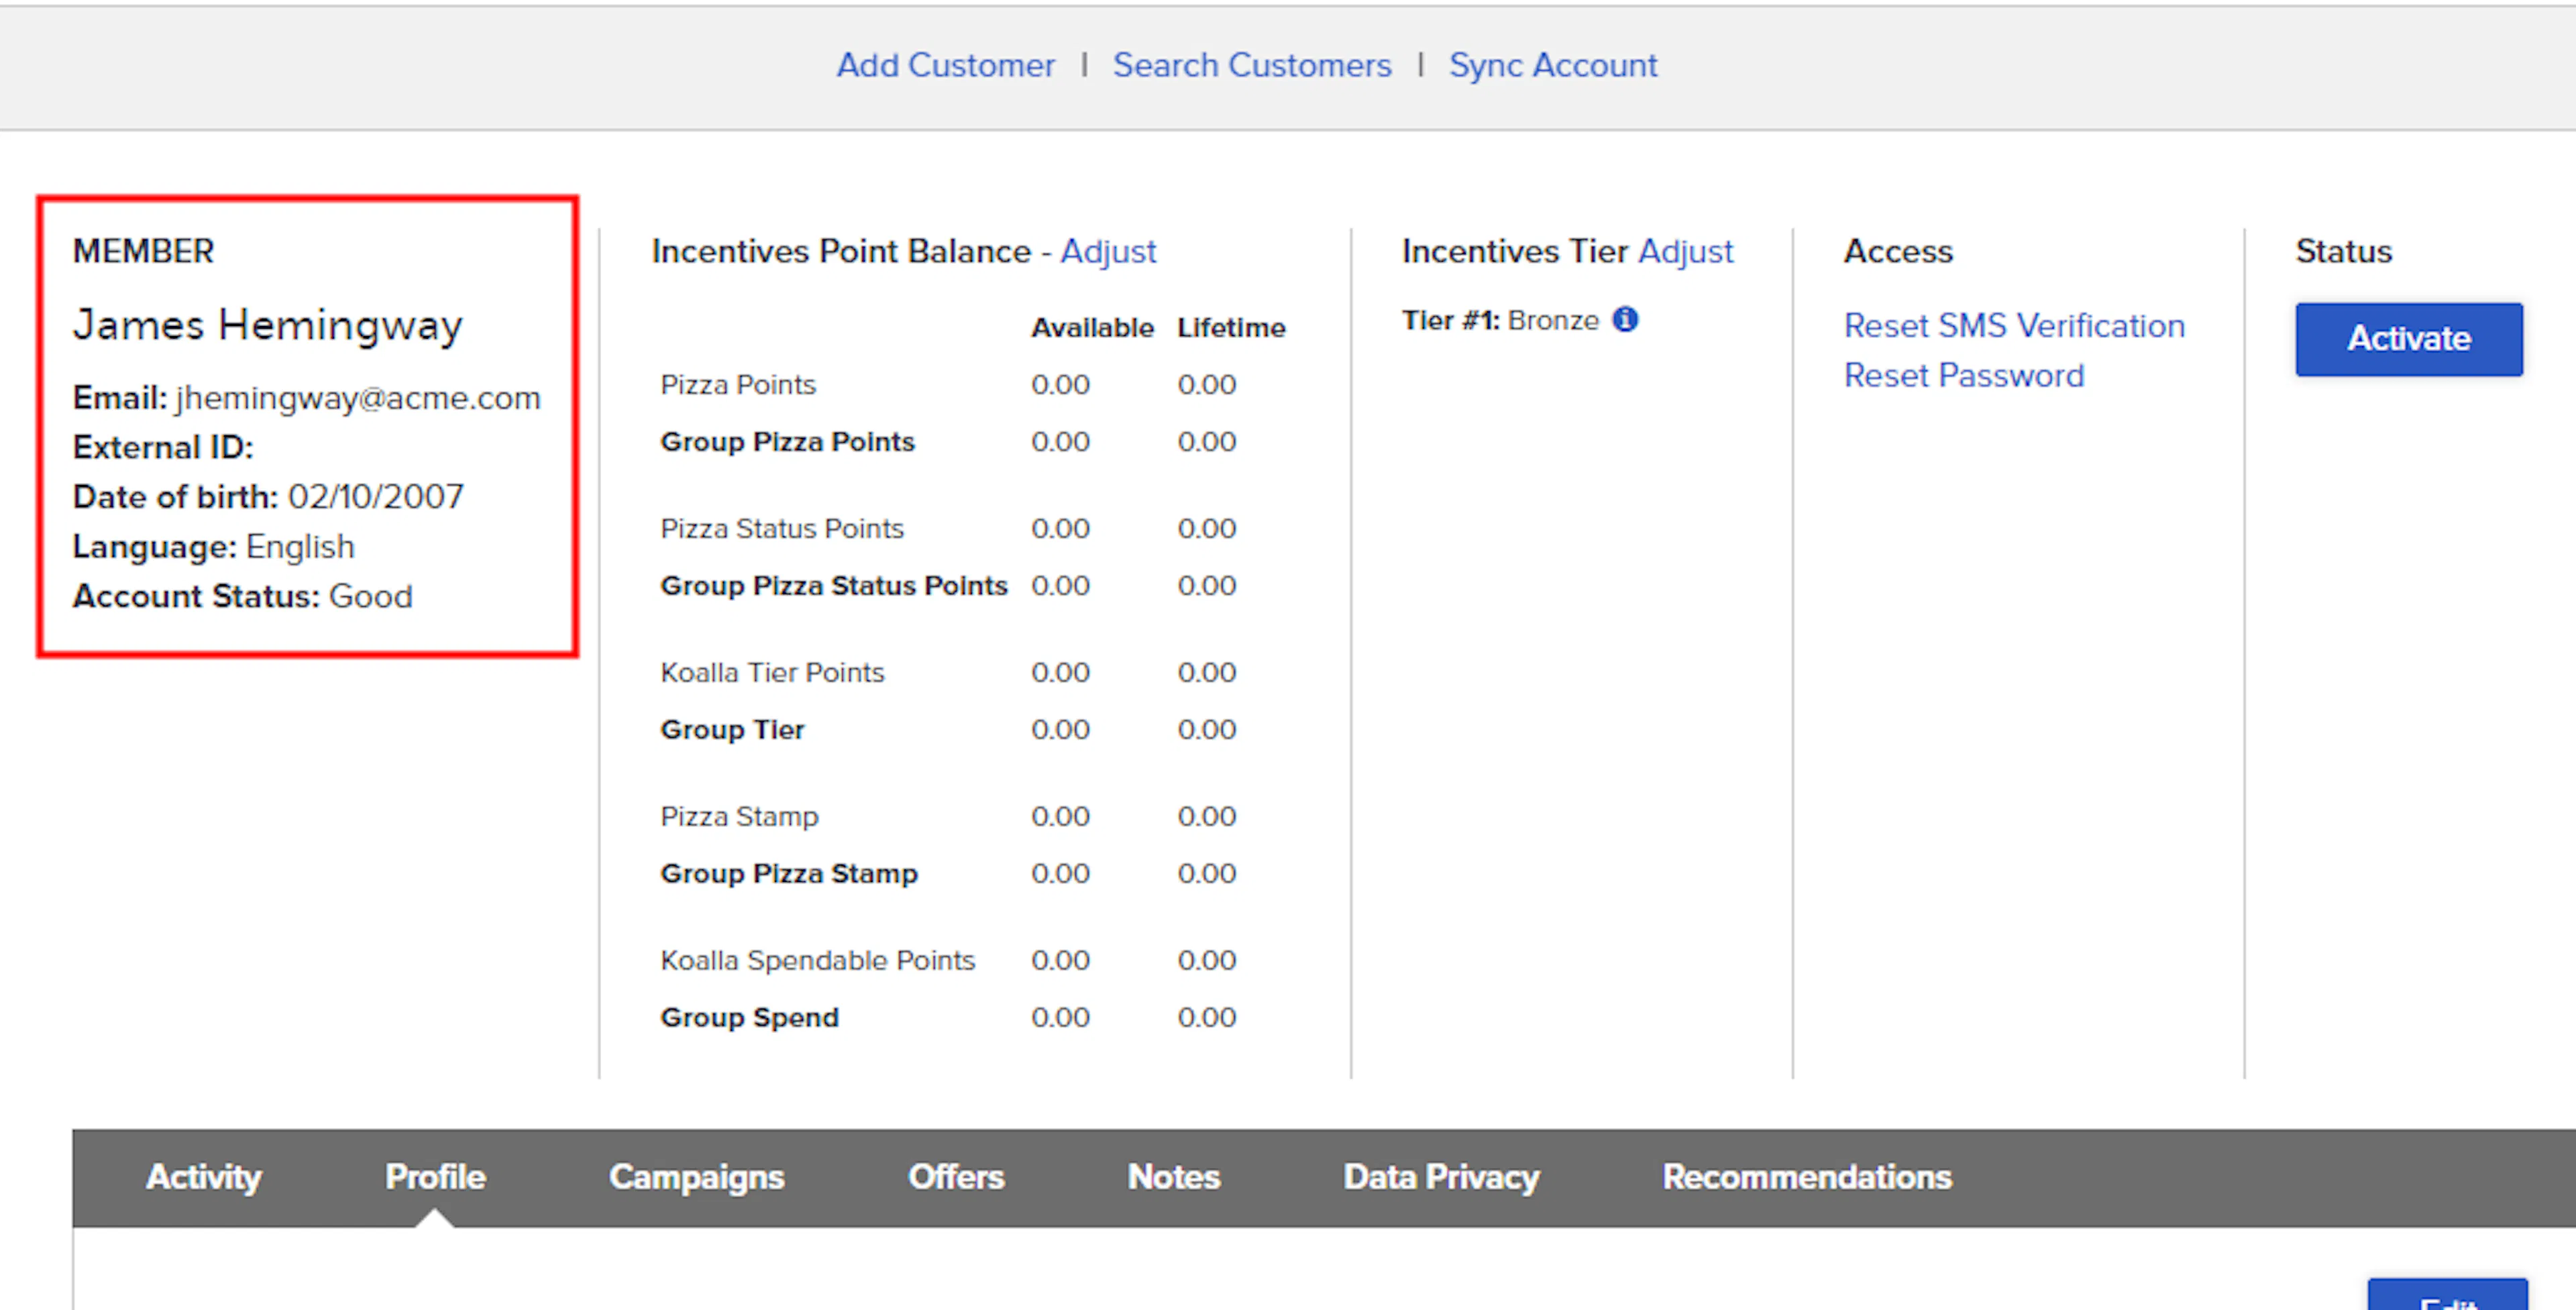Click the Account Status value Good
Image resolution: width=2576 pixels, height=1310 pixels.
coord(371,596)
